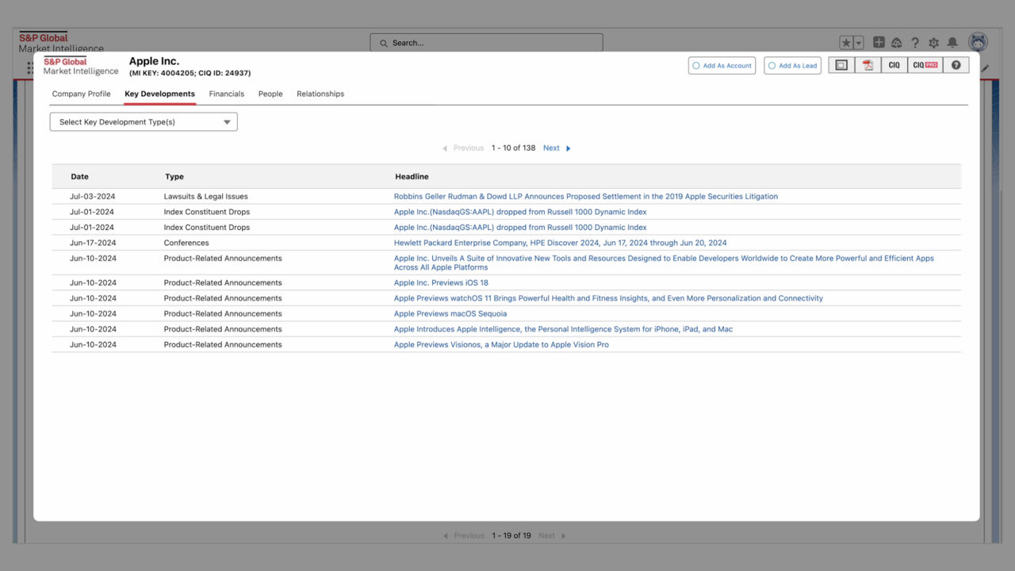The height and width of the screenshot is (571, 1015).
Task: Click 1 - 19 of 19 counter in background window
Action: (x=511, y=535)
